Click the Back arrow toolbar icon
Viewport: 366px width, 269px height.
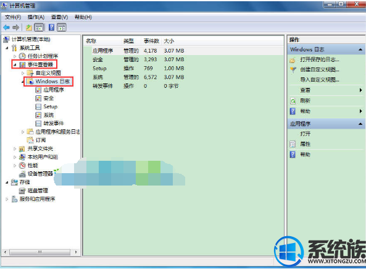click(7, 28)
